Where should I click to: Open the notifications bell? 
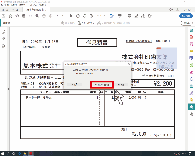pos(177,10)
